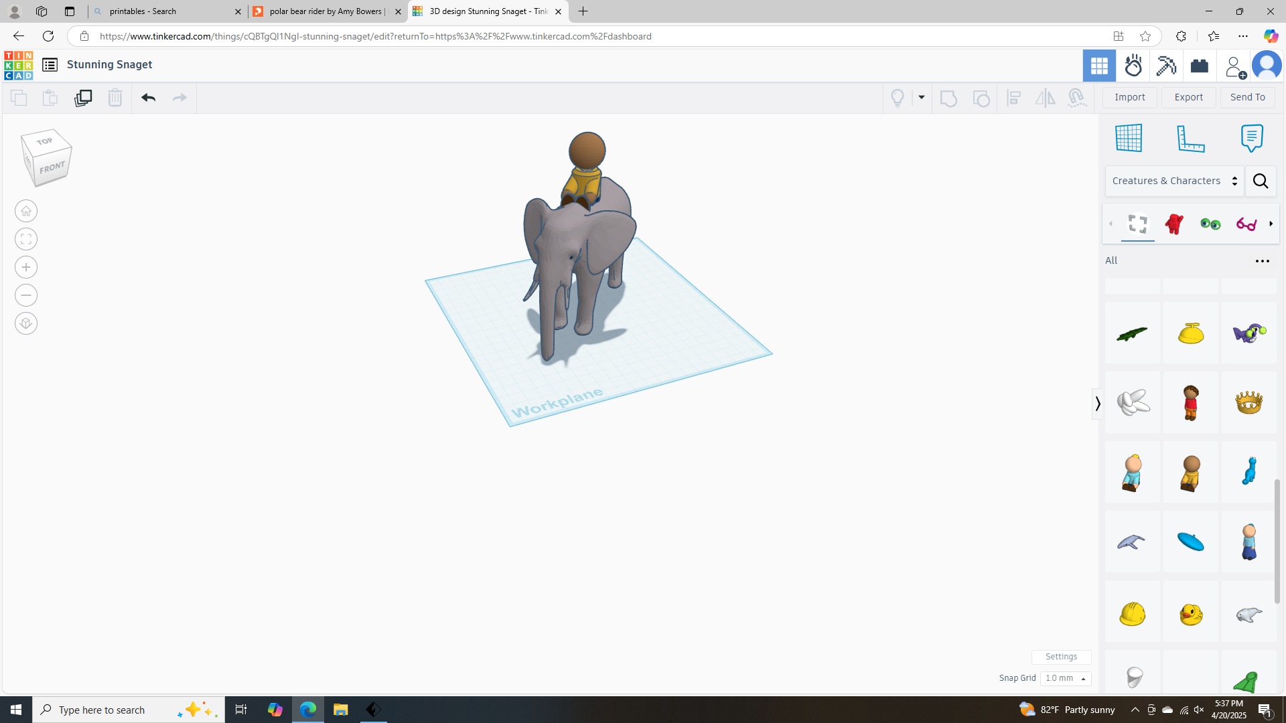
Task: Select the red creature category tab
Action: (1174, 224)
